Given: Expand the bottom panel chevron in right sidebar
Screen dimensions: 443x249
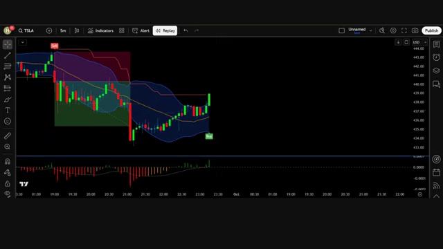Looking at the screenshot, I should tap(436, 196).
